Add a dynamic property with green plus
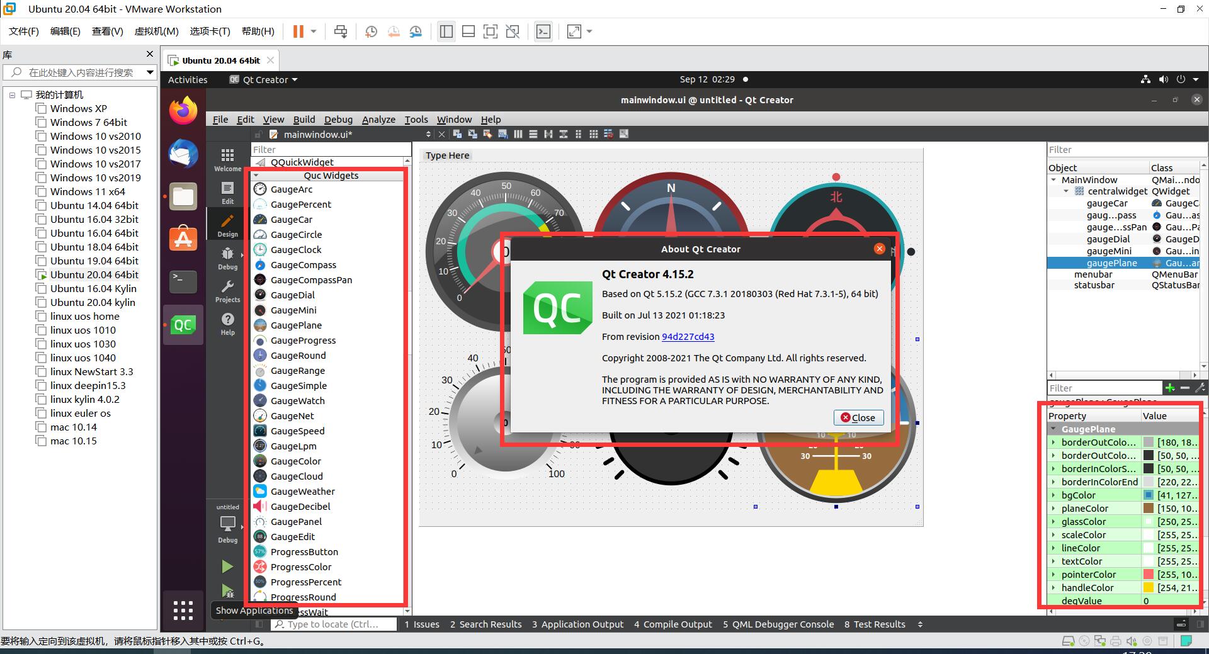 (1170, 388)
